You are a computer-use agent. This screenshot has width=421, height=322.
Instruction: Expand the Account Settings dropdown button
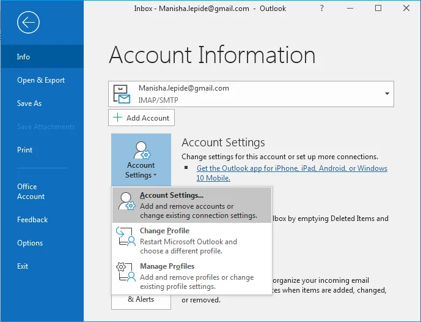coord(141,160)
